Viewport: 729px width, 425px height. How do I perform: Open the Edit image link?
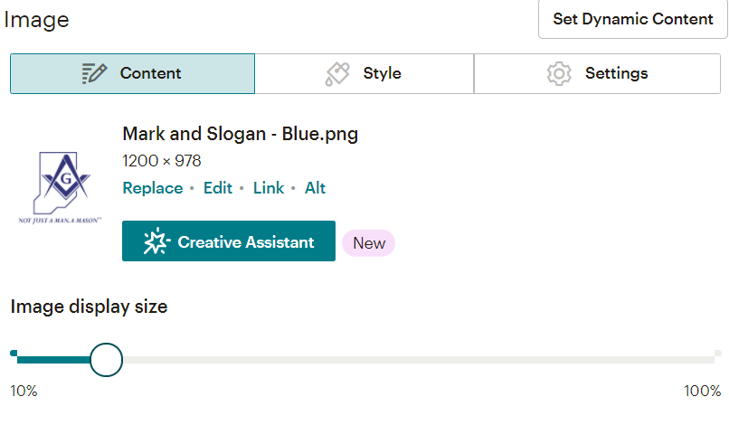(x=218, y=188)
